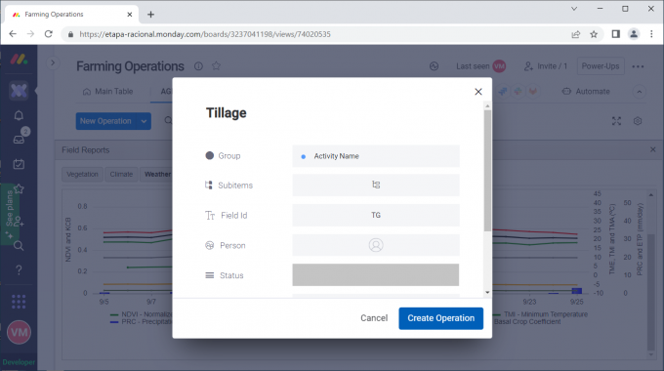
Task: Edit the Field Id value TG
Action: pos(376,215)
